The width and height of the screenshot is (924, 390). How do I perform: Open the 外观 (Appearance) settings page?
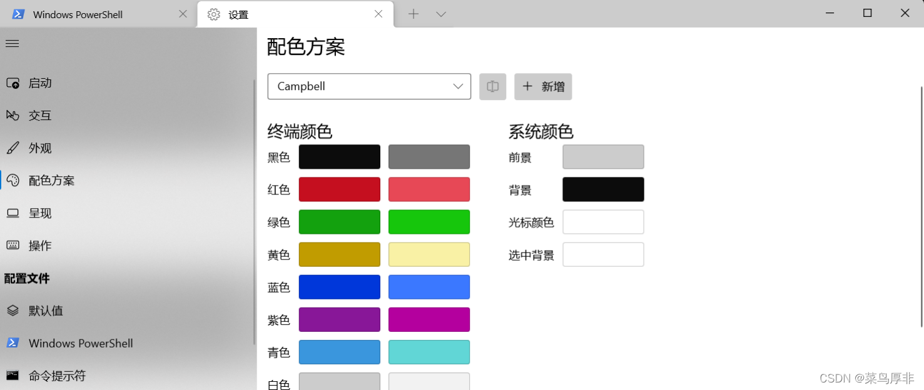point(41,147)
